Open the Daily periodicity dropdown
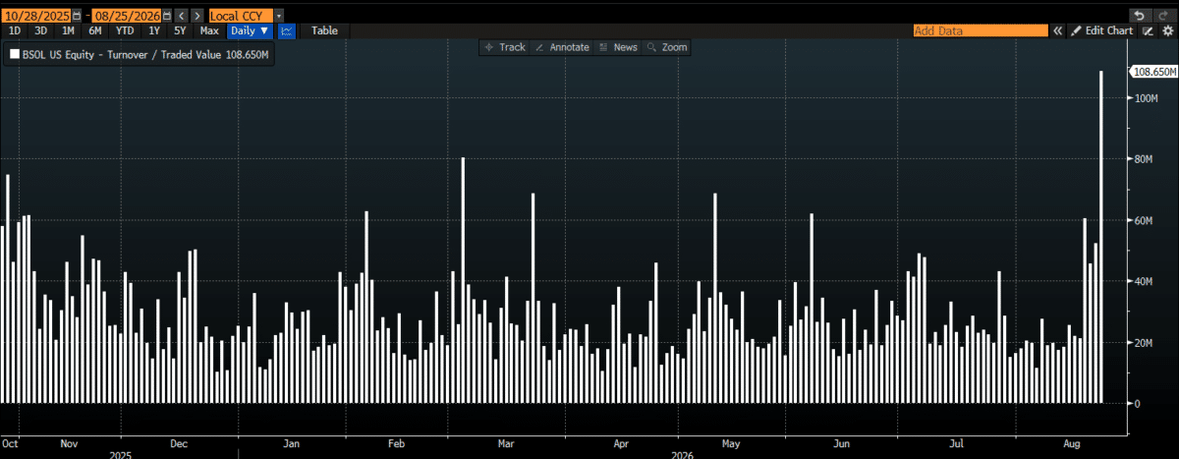1179x459 pixels. tap(250, 30)
